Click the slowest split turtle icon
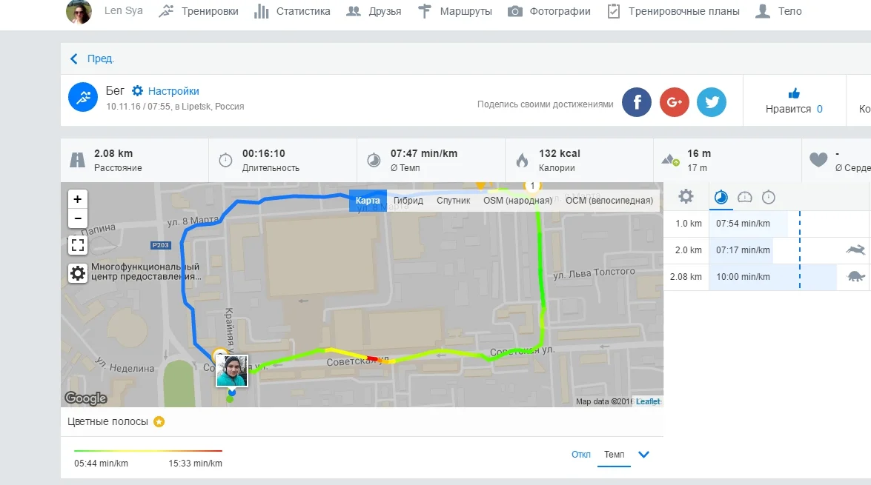Image resolution: width=871 pixels, height=485 pixels. pos(856,276)
